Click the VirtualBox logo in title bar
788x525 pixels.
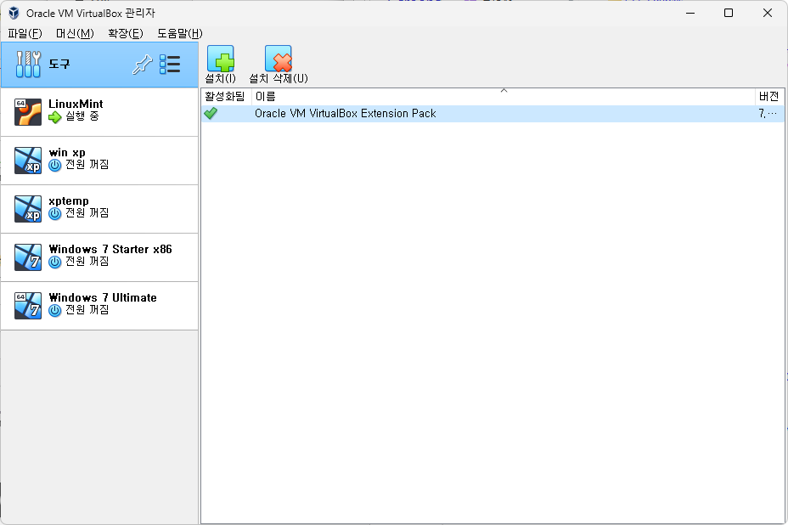pos(14,13)
